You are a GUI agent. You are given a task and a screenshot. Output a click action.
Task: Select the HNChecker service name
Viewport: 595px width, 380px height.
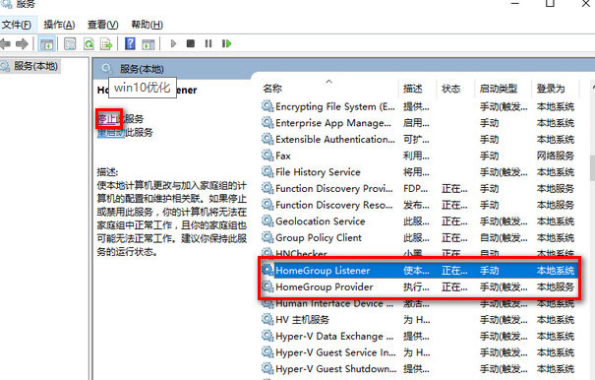tap(301, 253)
